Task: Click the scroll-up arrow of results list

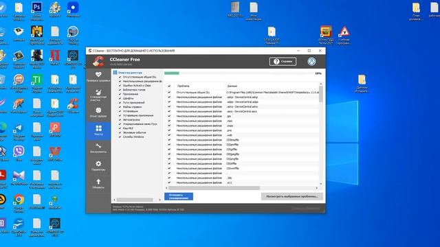Action: tap(321, 84)
